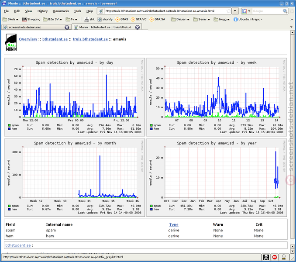Screen dimensions: 296x262
Task: Open the GTA3 bookmark
Action: (122, 19)
